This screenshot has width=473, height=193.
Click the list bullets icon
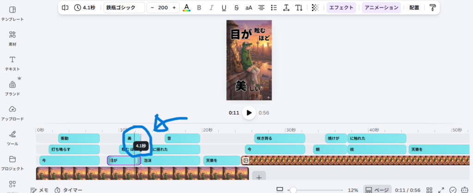[274, 8]
